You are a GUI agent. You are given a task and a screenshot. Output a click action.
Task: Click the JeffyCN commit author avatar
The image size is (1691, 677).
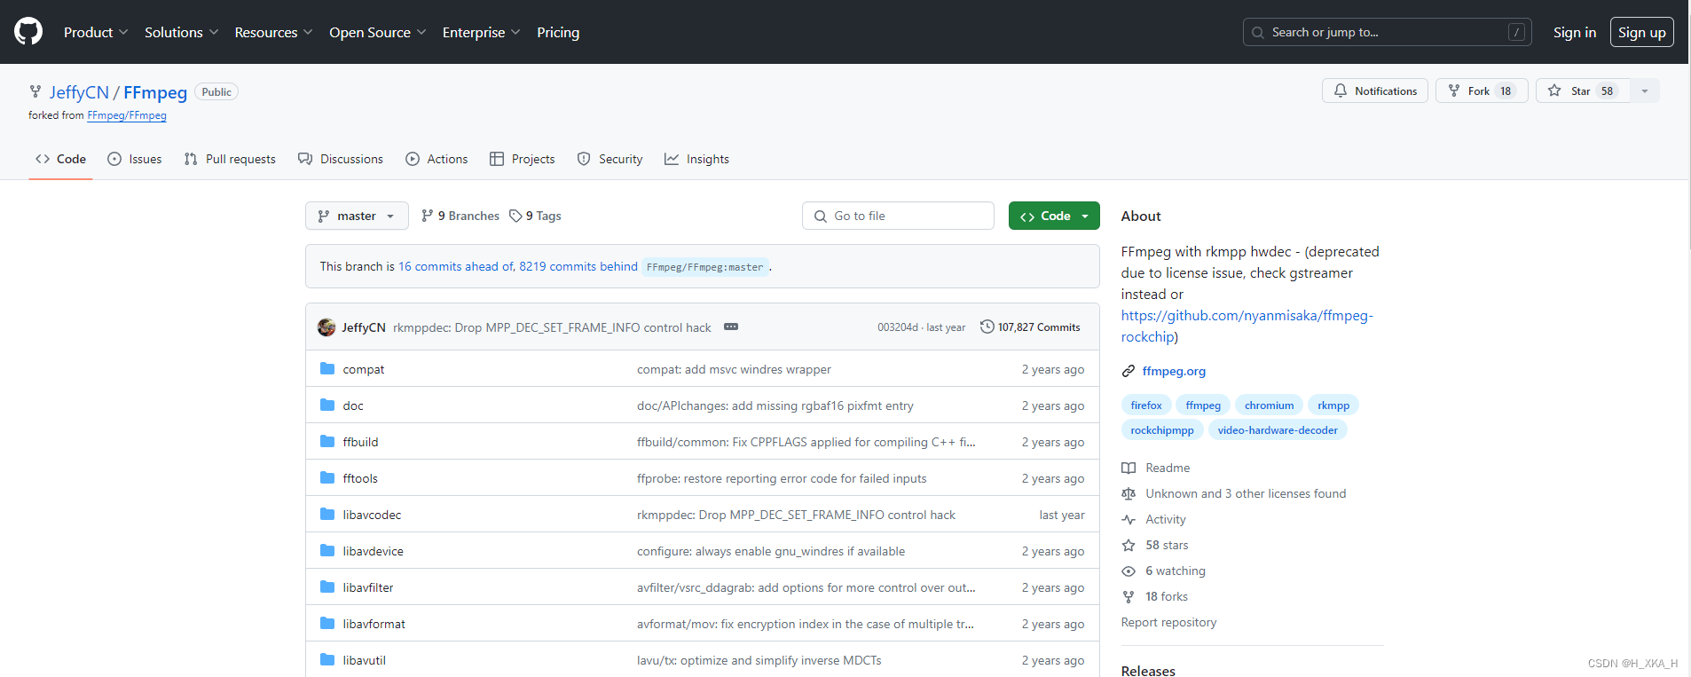click(326, 327)
